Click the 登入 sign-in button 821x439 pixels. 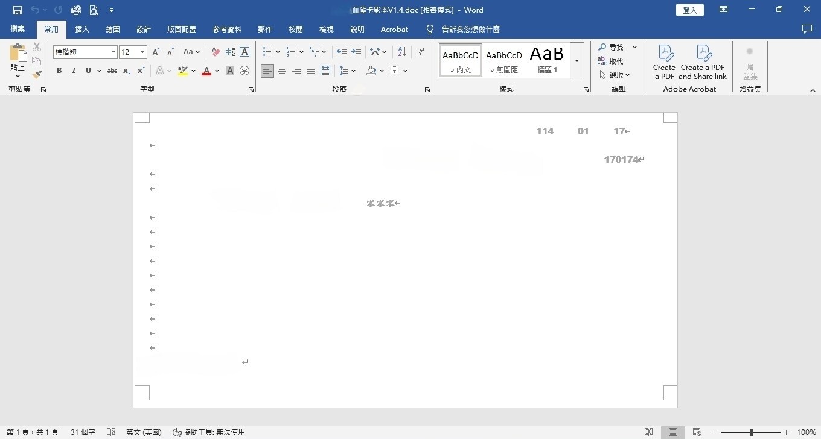pyautogui.click(x=690, y=10)
